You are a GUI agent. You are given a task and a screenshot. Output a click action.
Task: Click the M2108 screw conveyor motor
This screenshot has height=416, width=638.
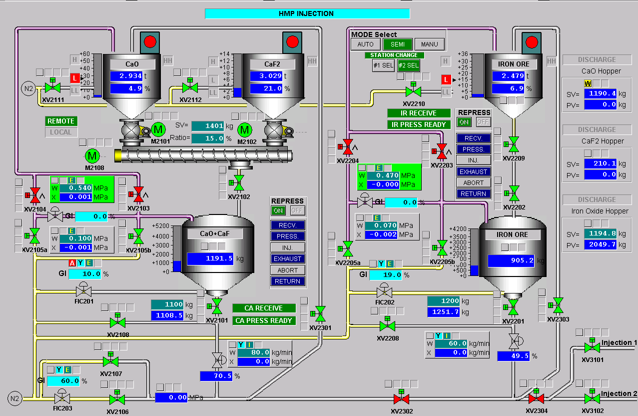[x=92, y=155]
